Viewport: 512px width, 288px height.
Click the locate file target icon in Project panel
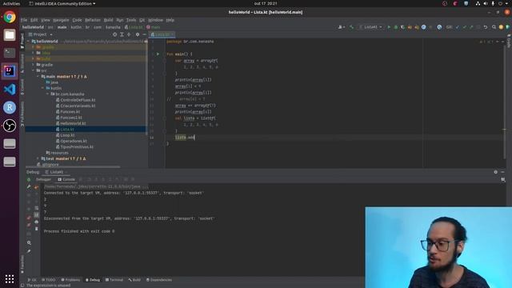(x=114, y=34)
